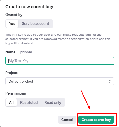
Task: Click the Optional hint text
Action: tap(25, 52)
